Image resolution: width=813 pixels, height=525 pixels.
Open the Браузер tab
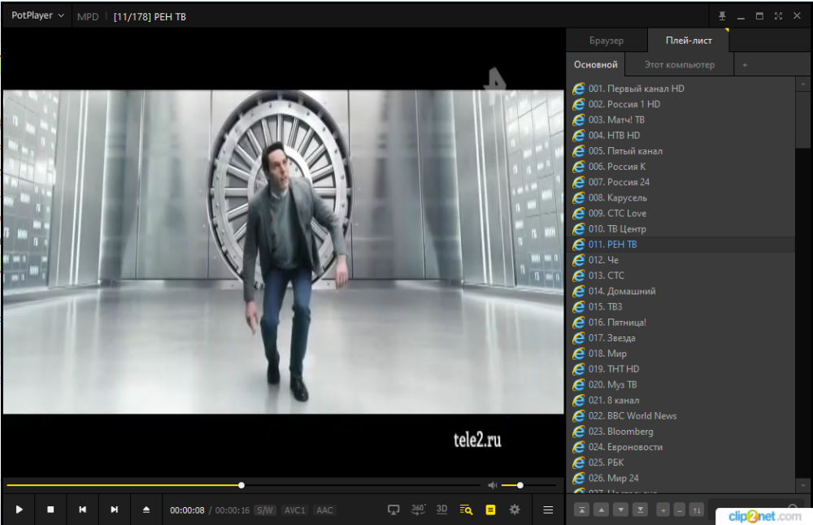pos(606,41)
